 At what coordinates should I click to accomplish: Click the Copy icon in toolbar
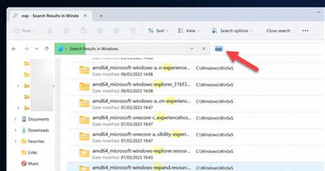tap(67, 31)
